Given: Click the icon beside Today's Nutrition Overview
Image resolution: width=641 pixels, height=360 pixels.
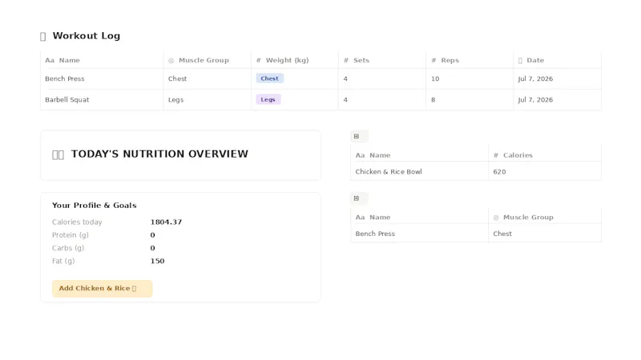Looking at the screenshot, I should pyautogui.click(x=58, y=154).
